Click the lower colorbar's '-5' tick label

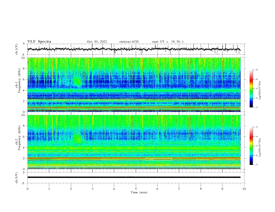[x=256, y=146]
